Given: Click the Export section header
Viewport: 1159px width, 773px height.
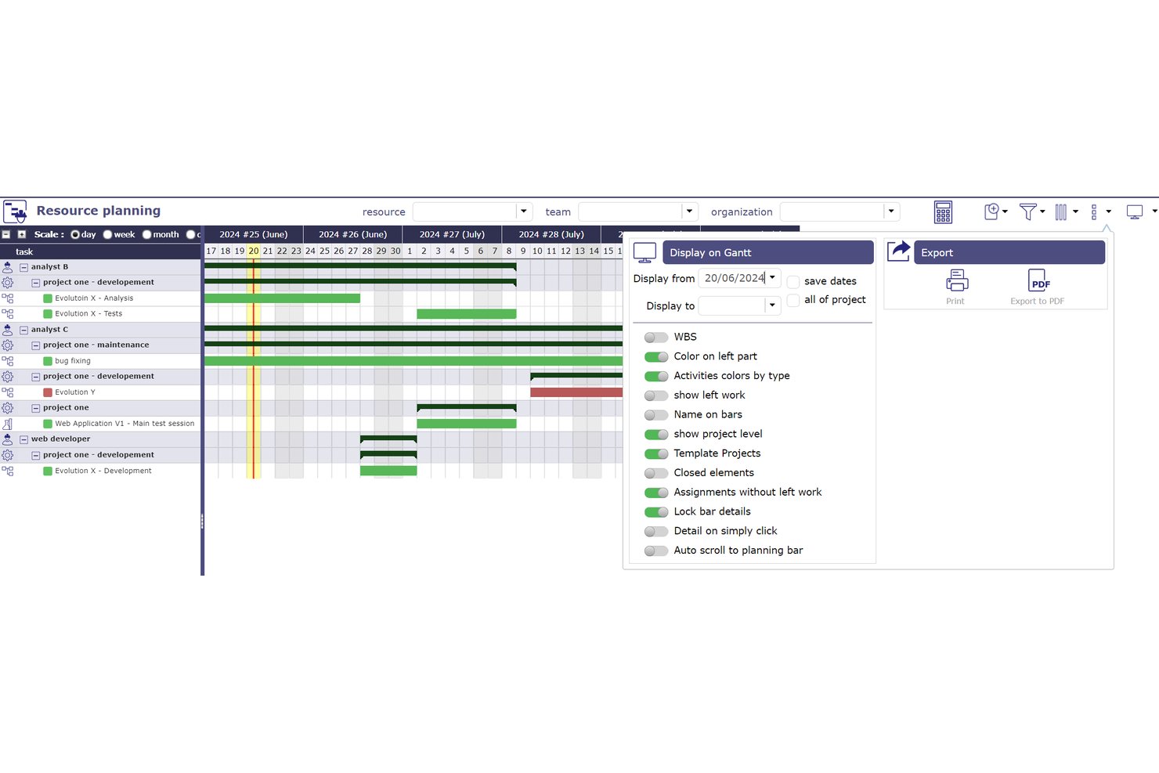Looking at the screenshot, I should coord(1009,252).
